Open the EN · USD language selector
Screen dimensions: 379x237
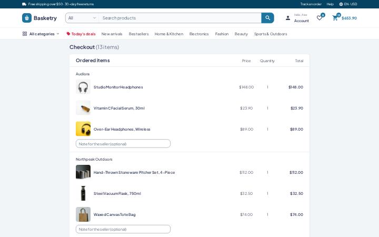click(x=348, y=4)
